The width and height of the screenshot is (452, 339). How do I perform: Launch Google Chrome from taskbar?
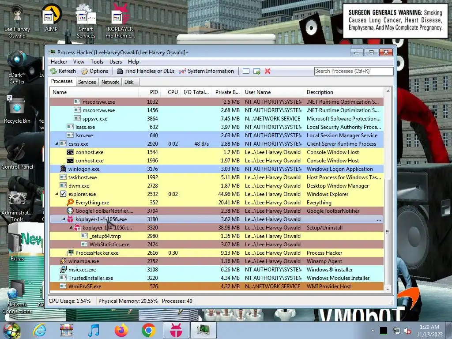[x=148, y=330]
